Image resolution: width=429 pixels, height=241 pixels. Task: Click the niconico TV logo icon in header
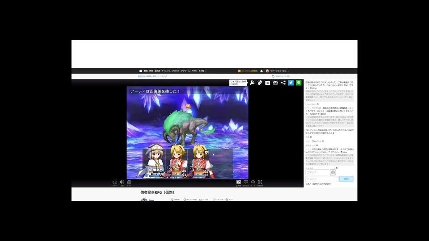click(x=141, y=71)
